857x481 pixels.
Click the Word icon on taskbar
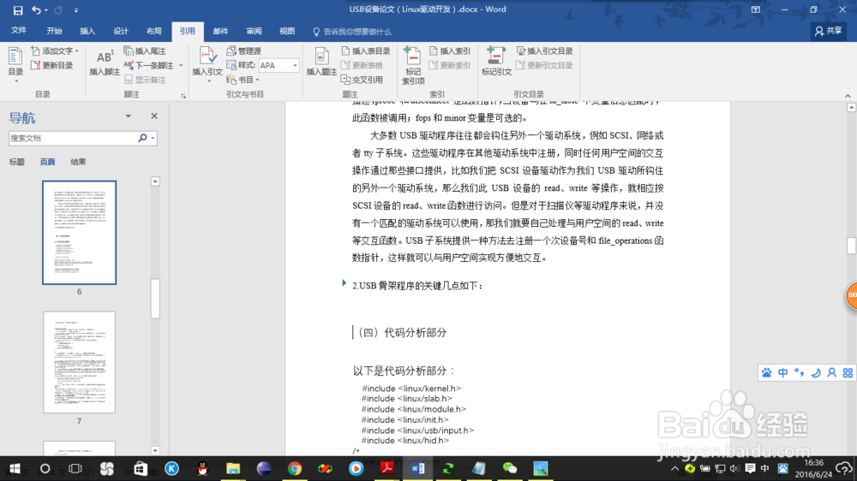point(417,468)
